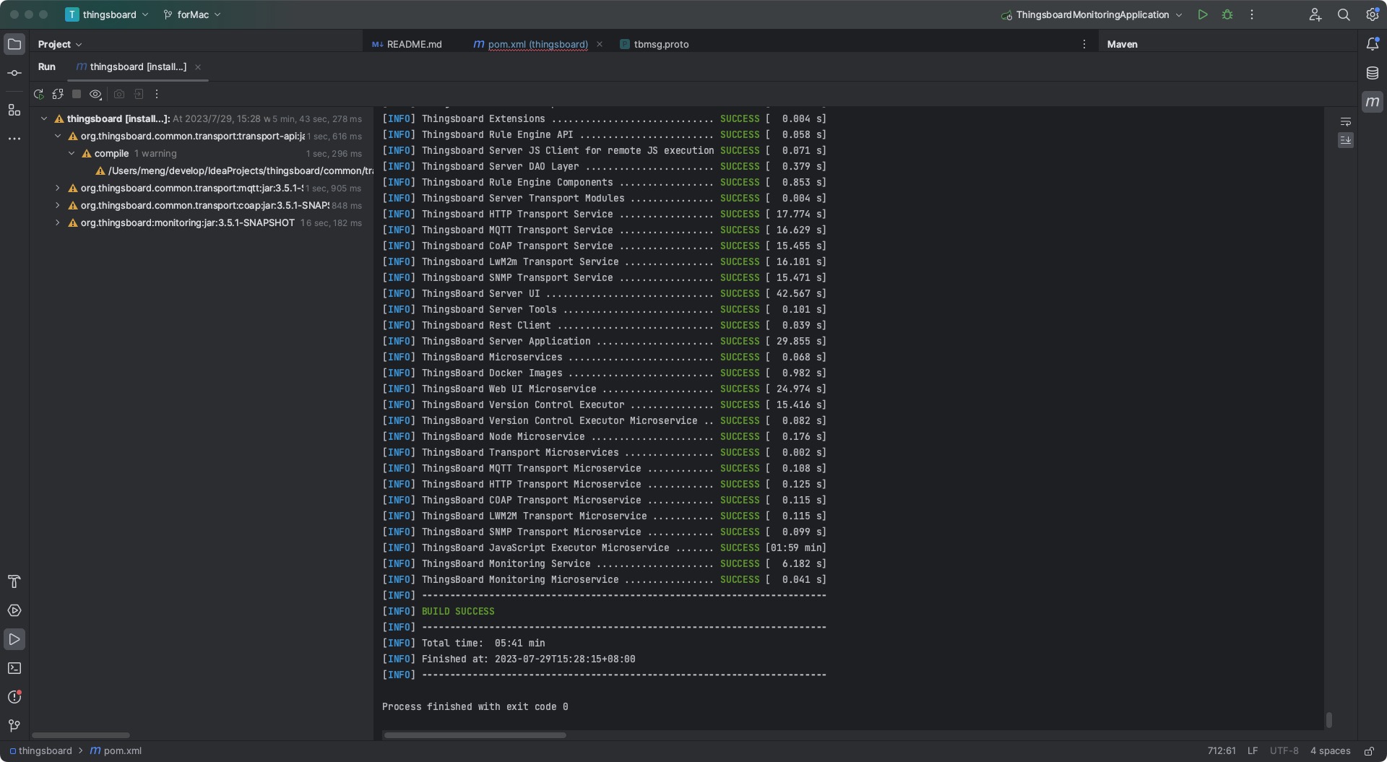This screenshot has width=1387, height=762.
Task: Toggle the Run tool window button
Action: (14, 639)
